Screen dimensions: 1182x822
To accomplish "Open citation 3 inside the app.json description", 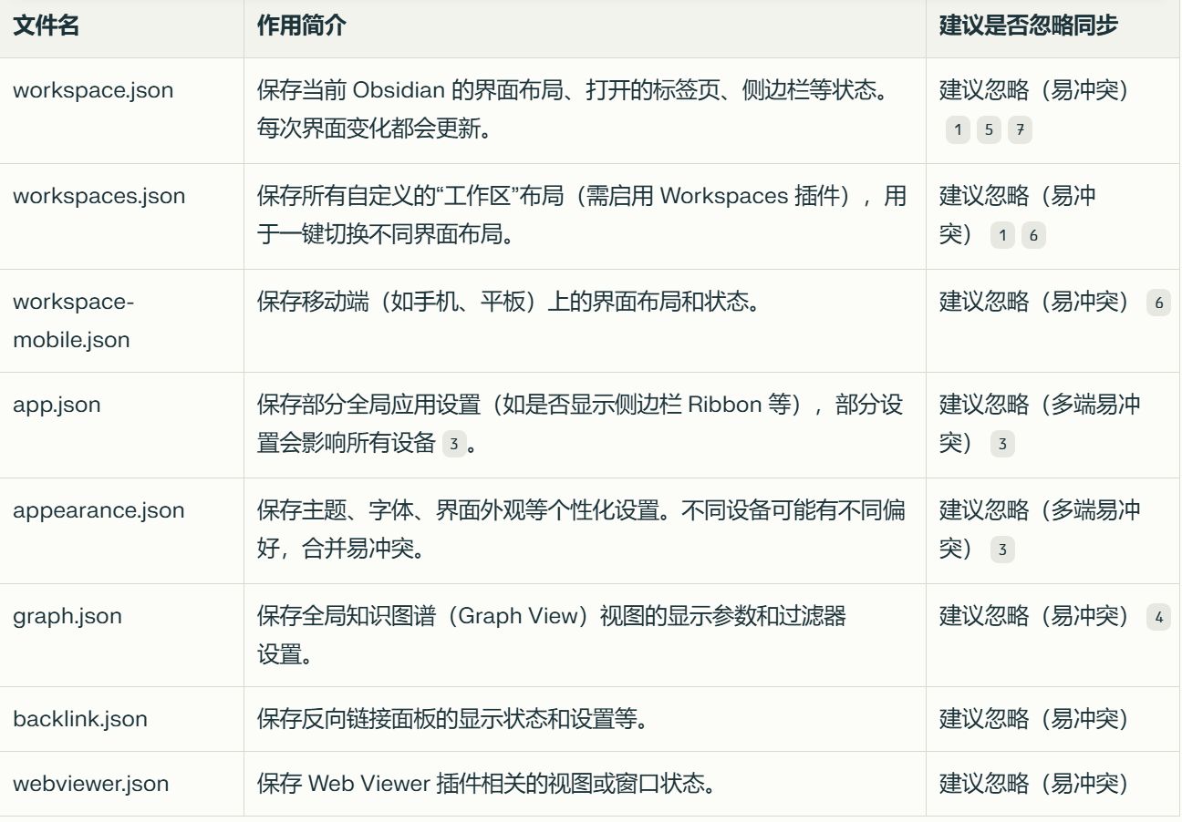I will [x=454, y=445].
